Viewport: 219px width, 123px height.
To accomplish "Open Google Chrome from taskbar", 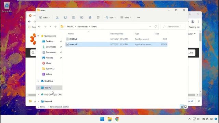I will click(117, 119).
